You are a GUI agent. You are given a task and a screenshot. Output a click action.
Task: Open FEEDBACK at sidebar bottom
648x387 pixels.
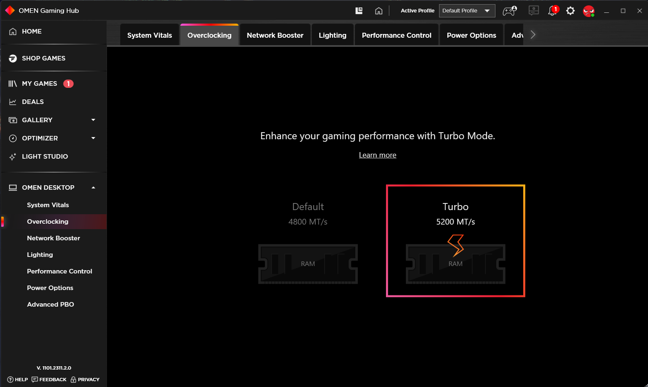(x=49, y=380)
